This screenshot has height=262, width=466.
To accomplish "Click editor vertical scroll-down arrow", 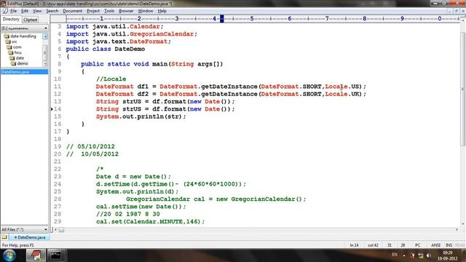I will [463, 224].
